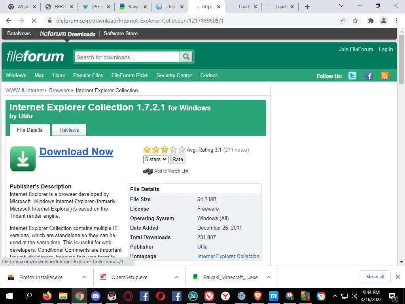The image size is (405, 304).
Task: Expand OperaSetup.exe download options chevron
Action: 176,277
